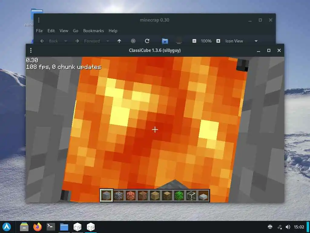Select the green leaves block in the hotbar
Screen dimensions: 310x233
tap(179, 195)
